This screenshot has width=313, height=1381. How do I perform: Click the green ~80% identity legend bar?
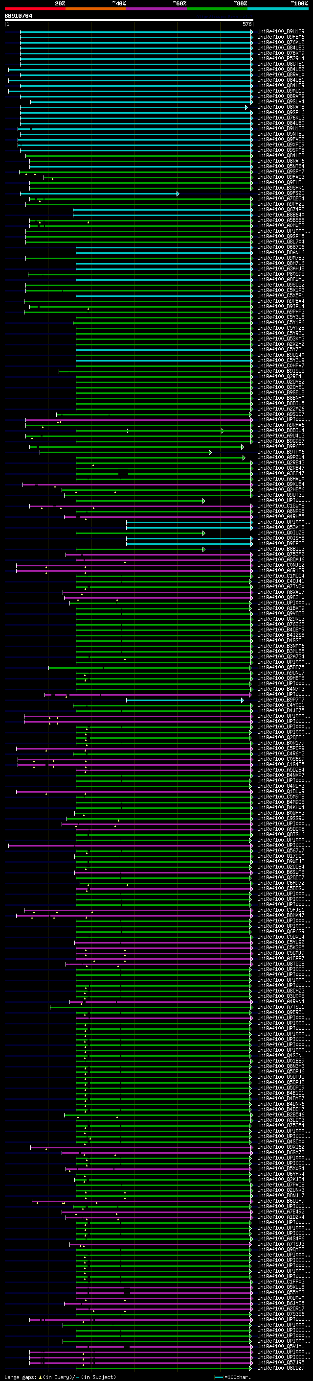pos(217,9)
